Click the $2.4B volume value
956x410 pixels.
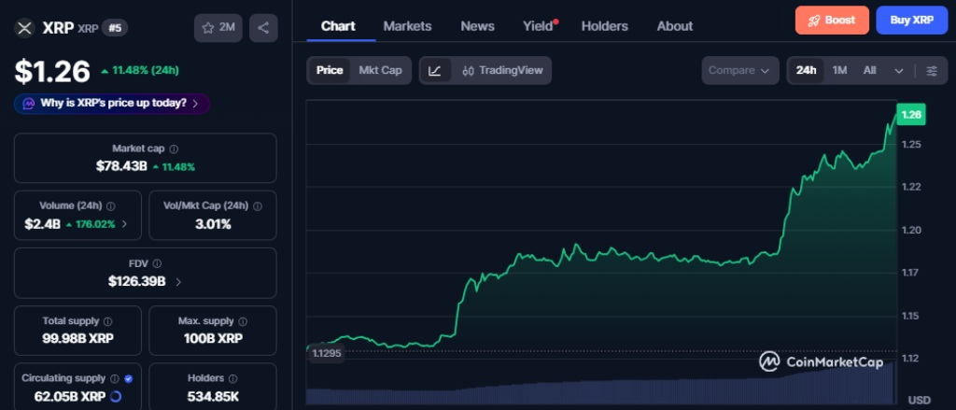click(42, 224)
